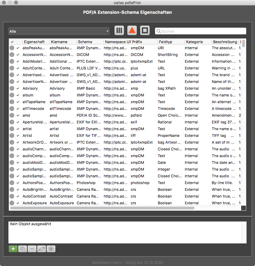Click the vertical scrollbar thumb
This screenshot has width=255, height=266.
[244, 43]
